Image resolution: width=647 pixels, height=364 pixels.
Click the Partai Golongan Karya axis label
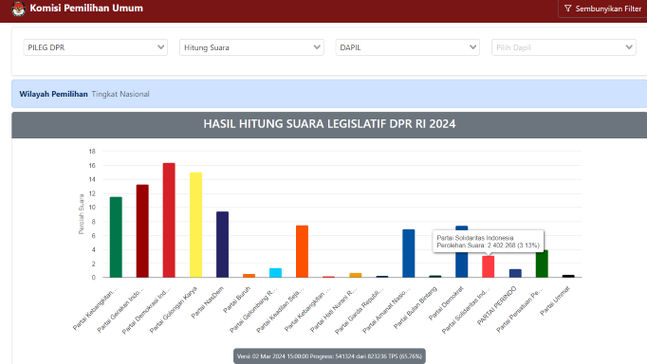pyautogui.click(x=174, y=310)
